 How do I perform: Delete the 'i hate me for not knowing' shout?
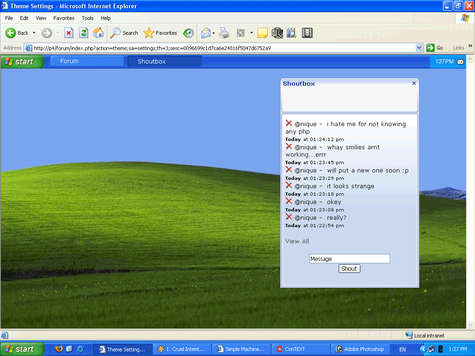(x=289, y=123)
